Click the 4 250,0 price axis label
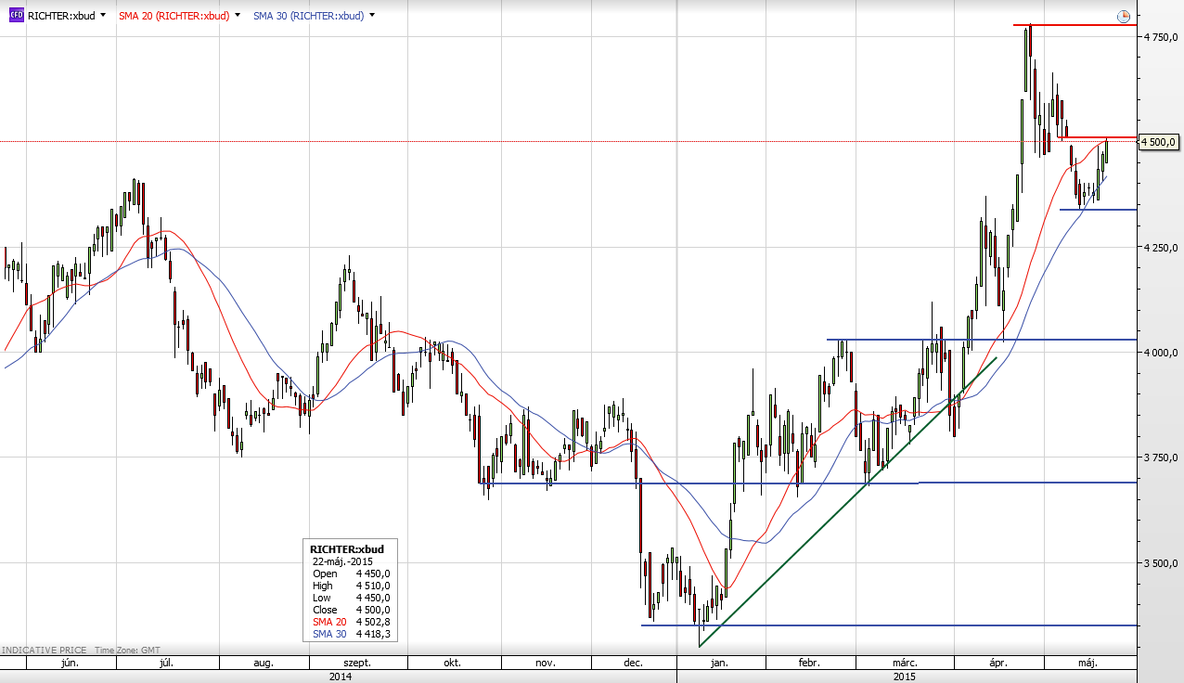Screen dimensions: 1184x683 [1163, 247]
